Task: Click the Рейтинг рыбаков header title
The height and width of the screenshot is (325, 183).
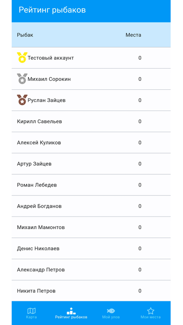Action: pos(52,10)
